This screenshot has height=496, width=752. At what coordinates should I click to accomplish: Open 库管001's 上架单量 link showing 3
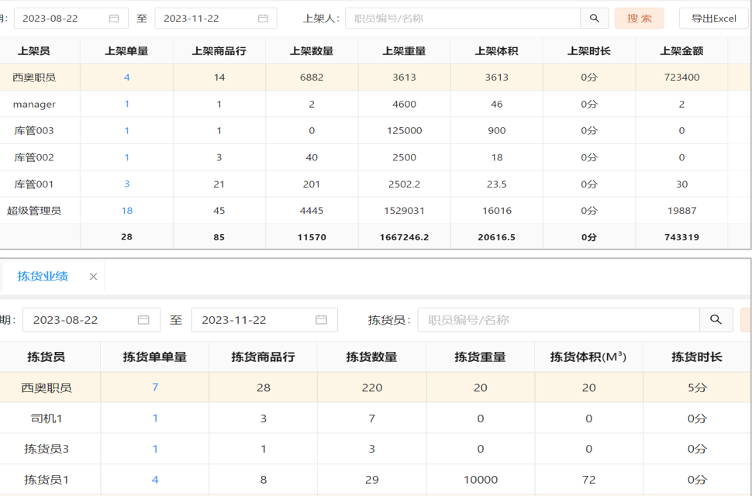coord(126,184)
